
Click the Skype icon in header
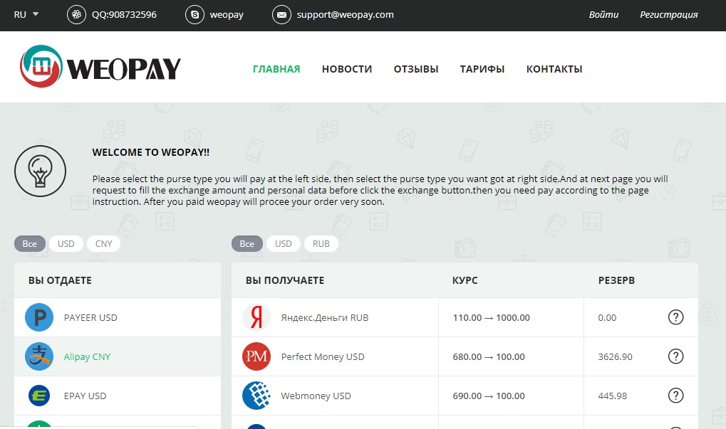pyautogui.click(x=194, y=14)
